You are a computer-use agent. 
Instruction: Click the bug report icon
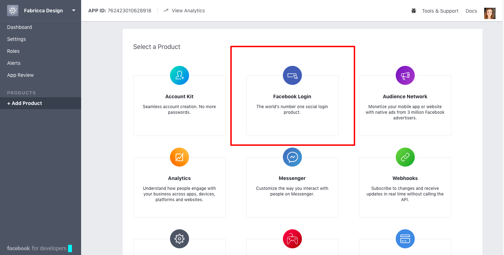[414, 11]
